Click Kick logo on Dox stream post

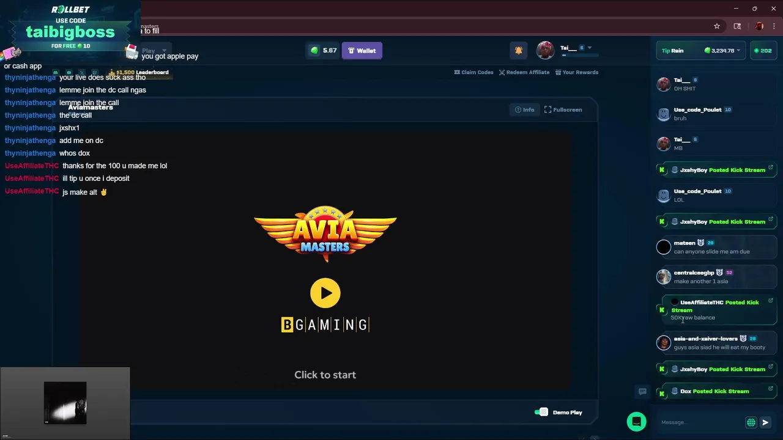(x=662, y=394)
